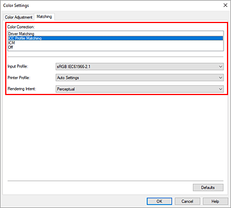
Task: Choose Driver Matching in Color Correction list
Action: pyautogui.click(x=115, y=34)
